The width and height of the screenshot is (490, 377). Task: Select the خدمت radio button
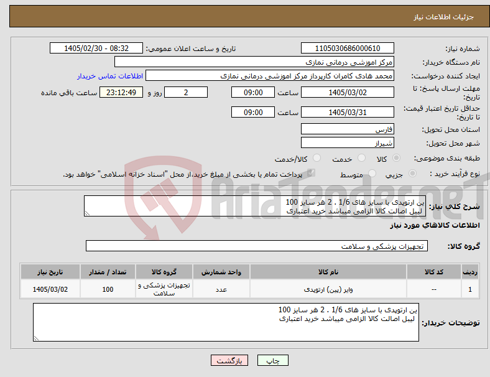[361, 158]
